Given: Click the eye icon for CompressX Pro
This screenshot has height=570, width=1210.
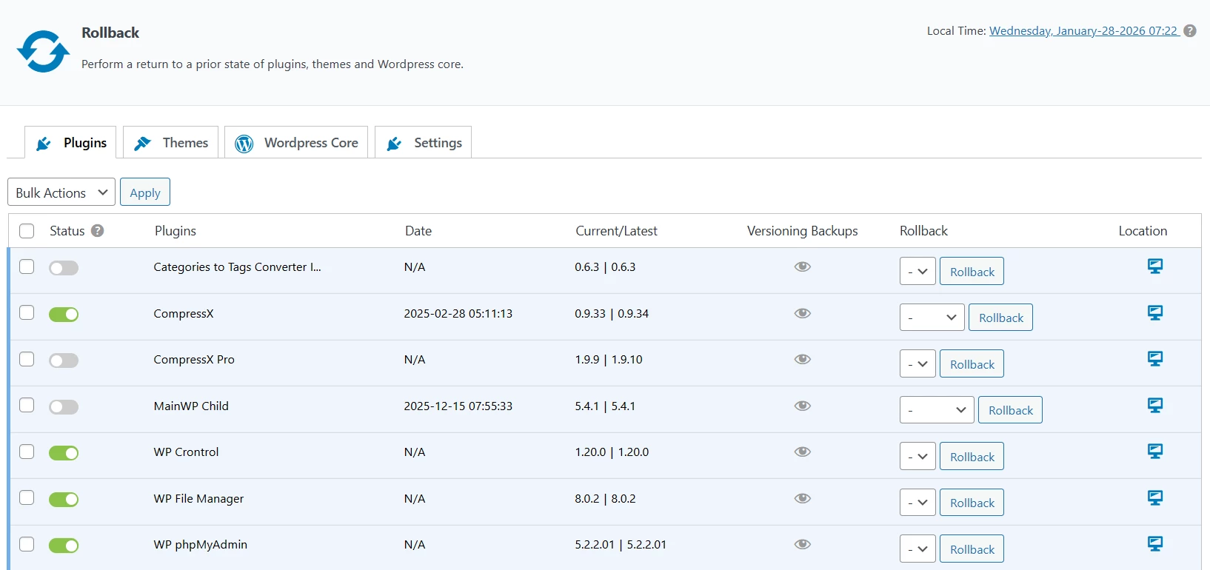Looking at the screenshot, I should [x=802, y=359].
